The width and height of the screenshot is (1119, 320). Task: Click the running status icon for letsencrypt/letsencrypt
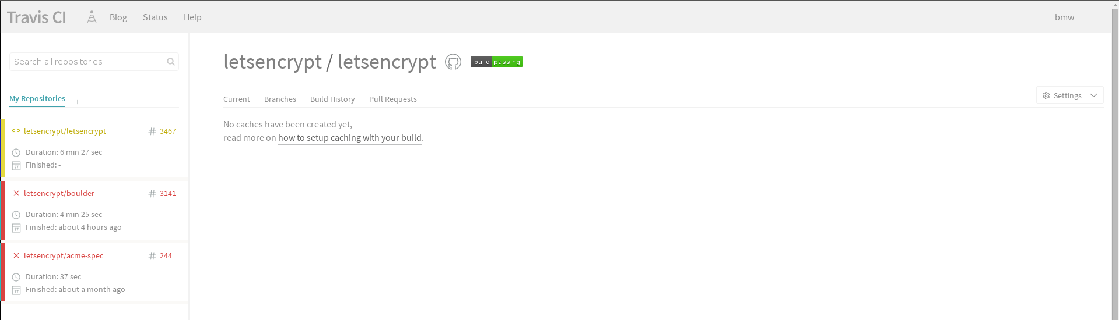(16, 131)
